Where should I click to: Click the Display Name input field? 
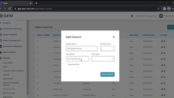click(x=82, y=48)
